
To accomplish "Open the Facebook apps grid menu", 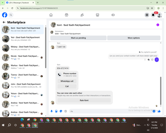I will (x=147, y=15).
